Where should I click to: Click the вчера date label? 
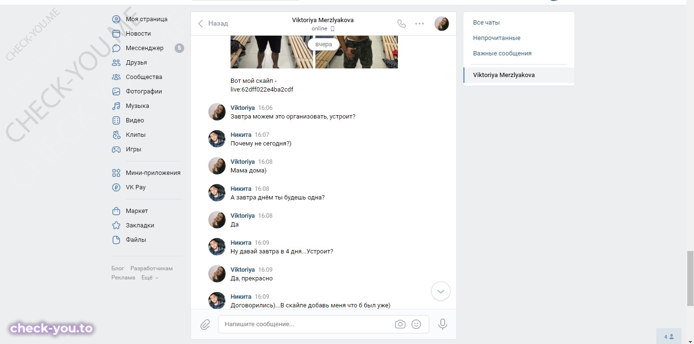pyautogui.click(x=324, y=44)
